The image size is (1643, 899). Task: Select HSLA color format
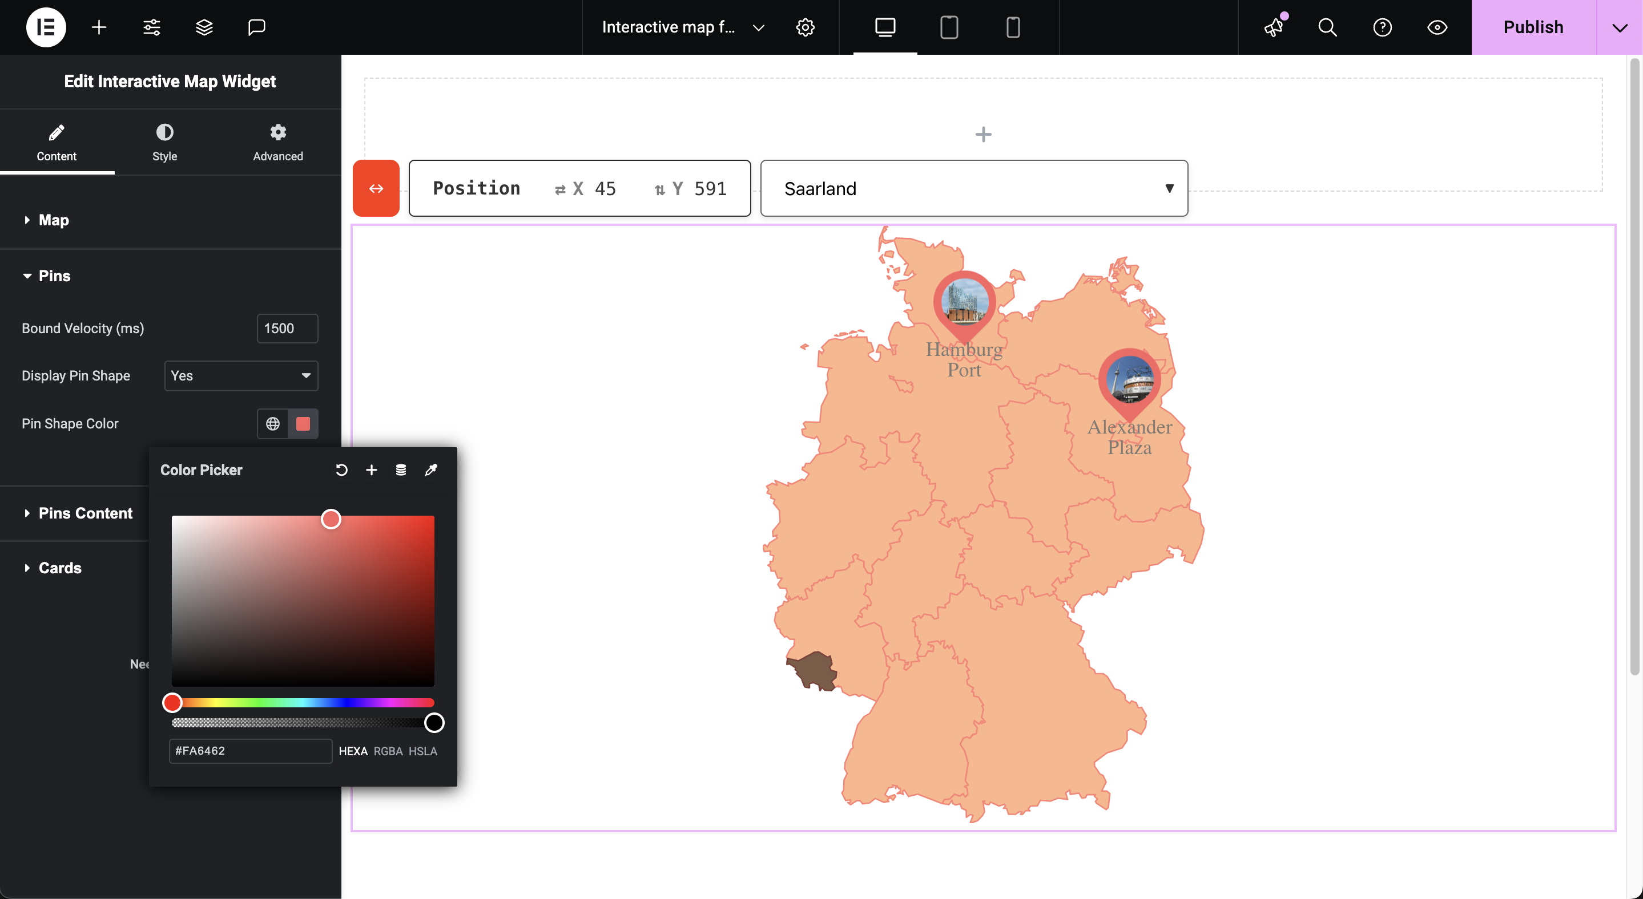(x=423, y=751)
